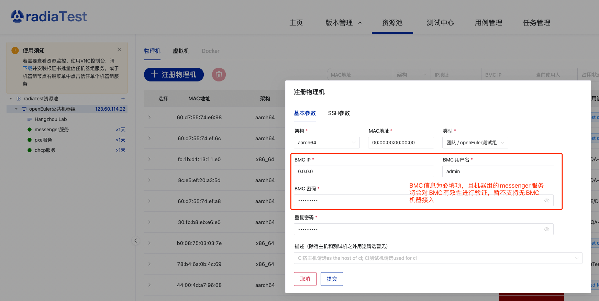
Task: Click the Hangzhou Lab list icon
Action: pyautogui.click(x=30, y=119)
